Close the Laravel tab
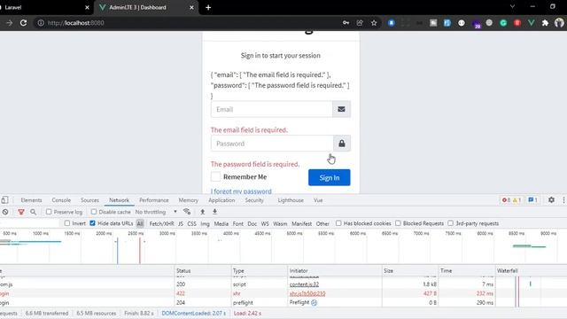 (x=87, y=7)
